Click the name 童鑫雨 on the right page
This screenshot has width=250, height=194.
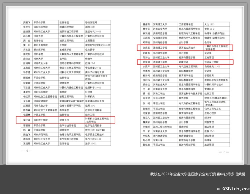146,24
